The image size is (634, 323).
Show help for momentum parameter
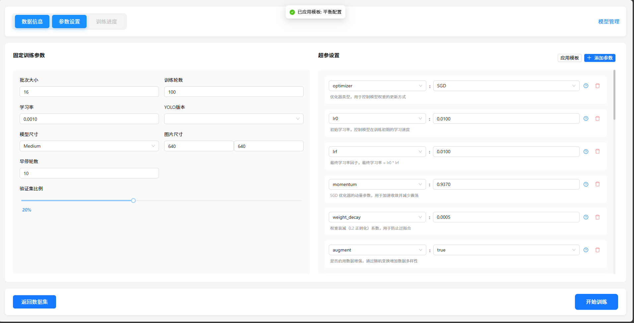tap(586, 184)
